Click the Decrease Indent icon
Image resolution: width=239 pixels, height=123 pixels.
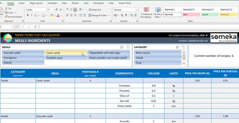pyautogui.click(x=80, y=15)
